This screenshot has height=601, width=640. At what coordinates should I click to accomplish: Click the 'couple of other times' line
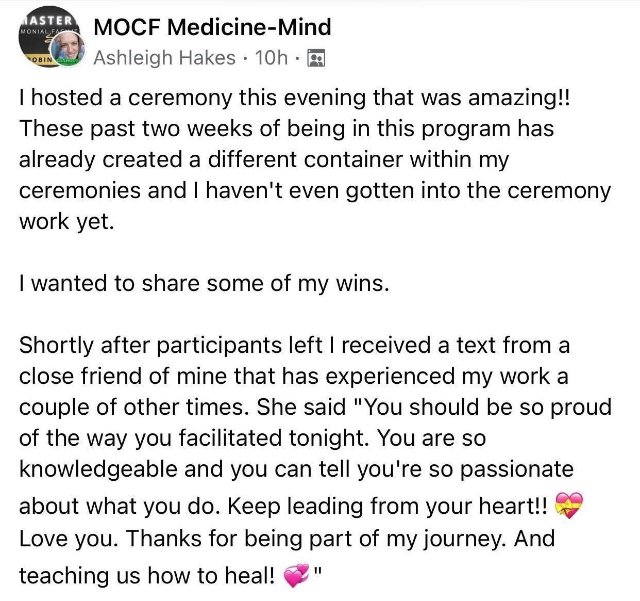315,408
